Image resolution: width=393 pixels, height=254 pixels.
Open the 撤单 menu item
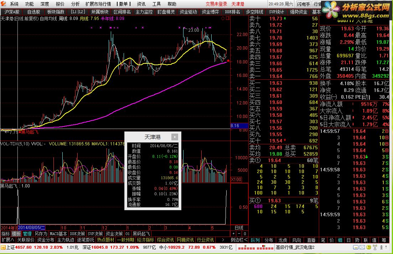click(x=123, y=4)
